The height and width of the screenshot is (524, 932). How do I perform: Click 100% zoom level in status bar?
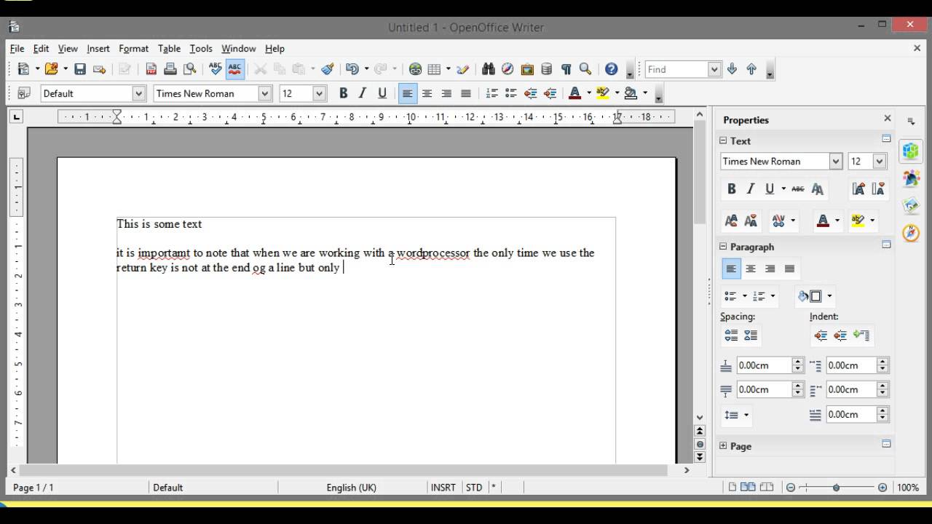(908, 488)
